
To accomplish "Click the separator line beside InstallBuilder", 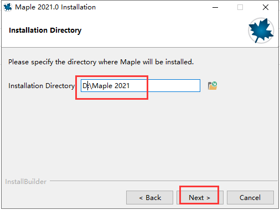I will point(164,181).
